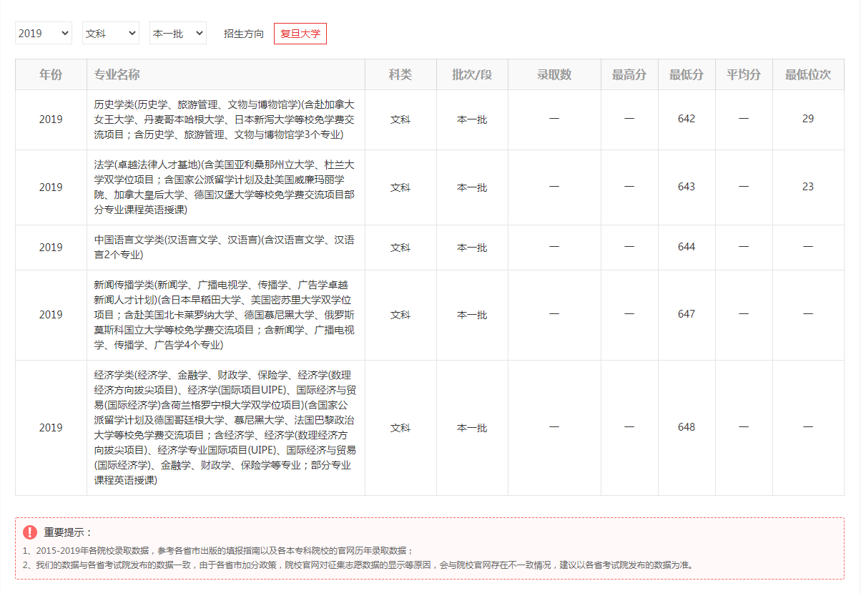Click the 最高分 column header
This screenshot has width=861, height=596.
click(x=629, y=74)
